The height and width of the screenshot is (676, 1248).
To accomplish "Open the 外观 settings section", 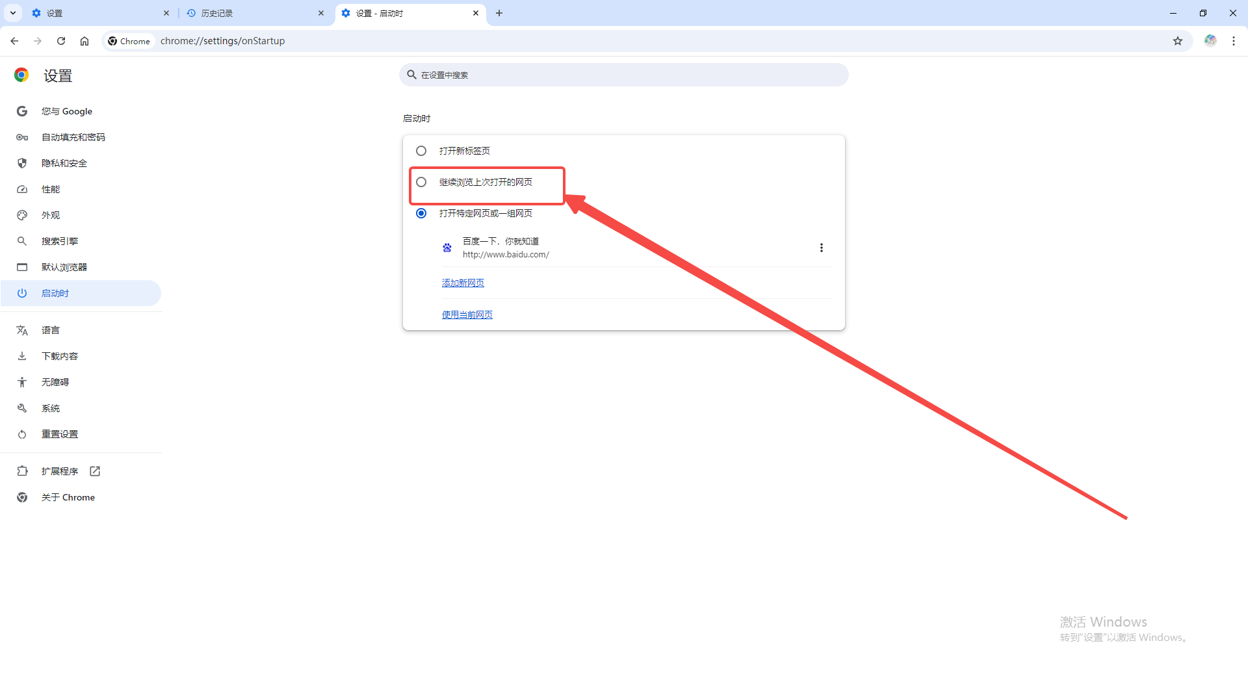I will [81, 215].
